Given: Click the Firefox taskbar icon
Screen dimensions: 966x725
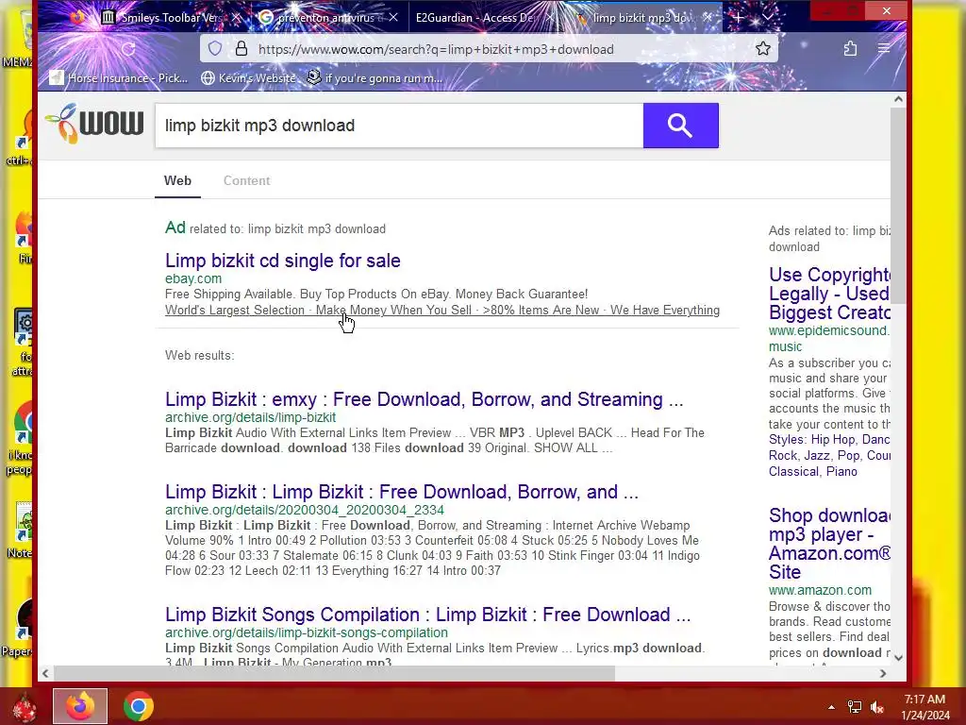Looking at the screenshot, I should [80, 706].
